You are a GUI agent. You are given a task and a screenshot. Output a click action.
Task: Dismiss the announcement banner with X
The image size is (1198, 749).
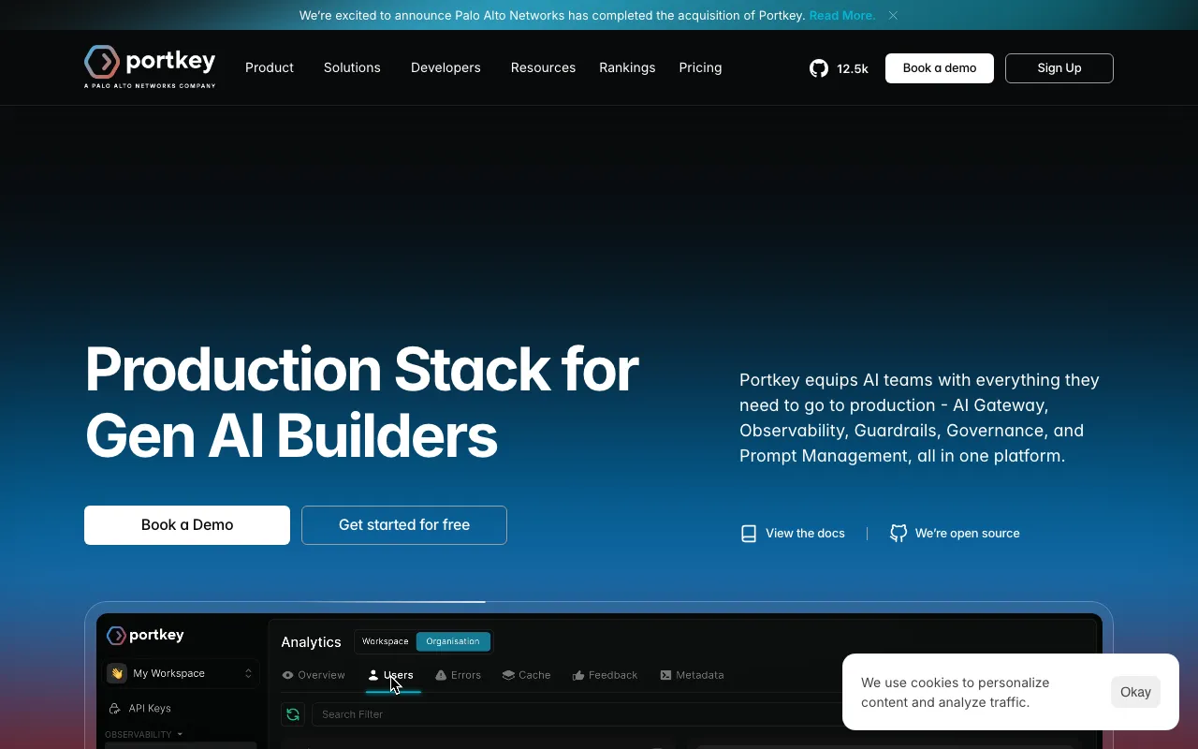click(893, 15)
